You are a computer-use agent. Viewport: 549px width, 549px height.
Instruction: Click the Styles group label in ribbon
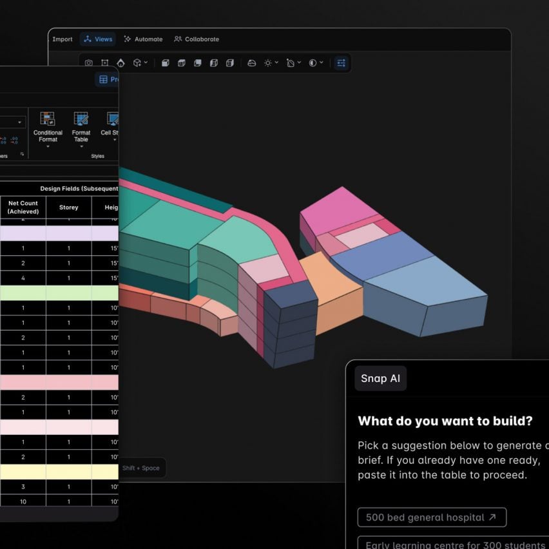(98, 156)
